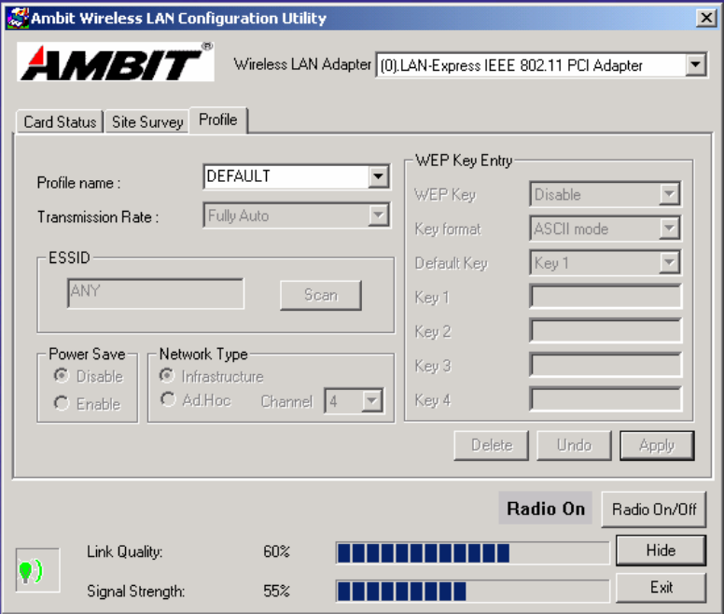This screenshot has height=614, width=724.
Task: Click the Scan button
Action: (x=321, y=295)
